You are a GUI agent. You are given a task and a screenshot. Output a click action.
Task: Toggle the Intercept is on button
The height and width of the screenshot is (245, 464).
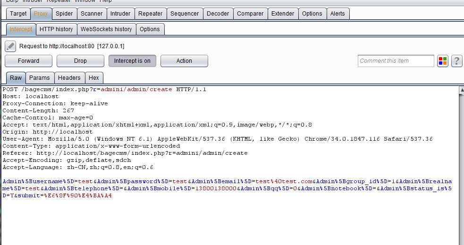click(x=132, y=61)
